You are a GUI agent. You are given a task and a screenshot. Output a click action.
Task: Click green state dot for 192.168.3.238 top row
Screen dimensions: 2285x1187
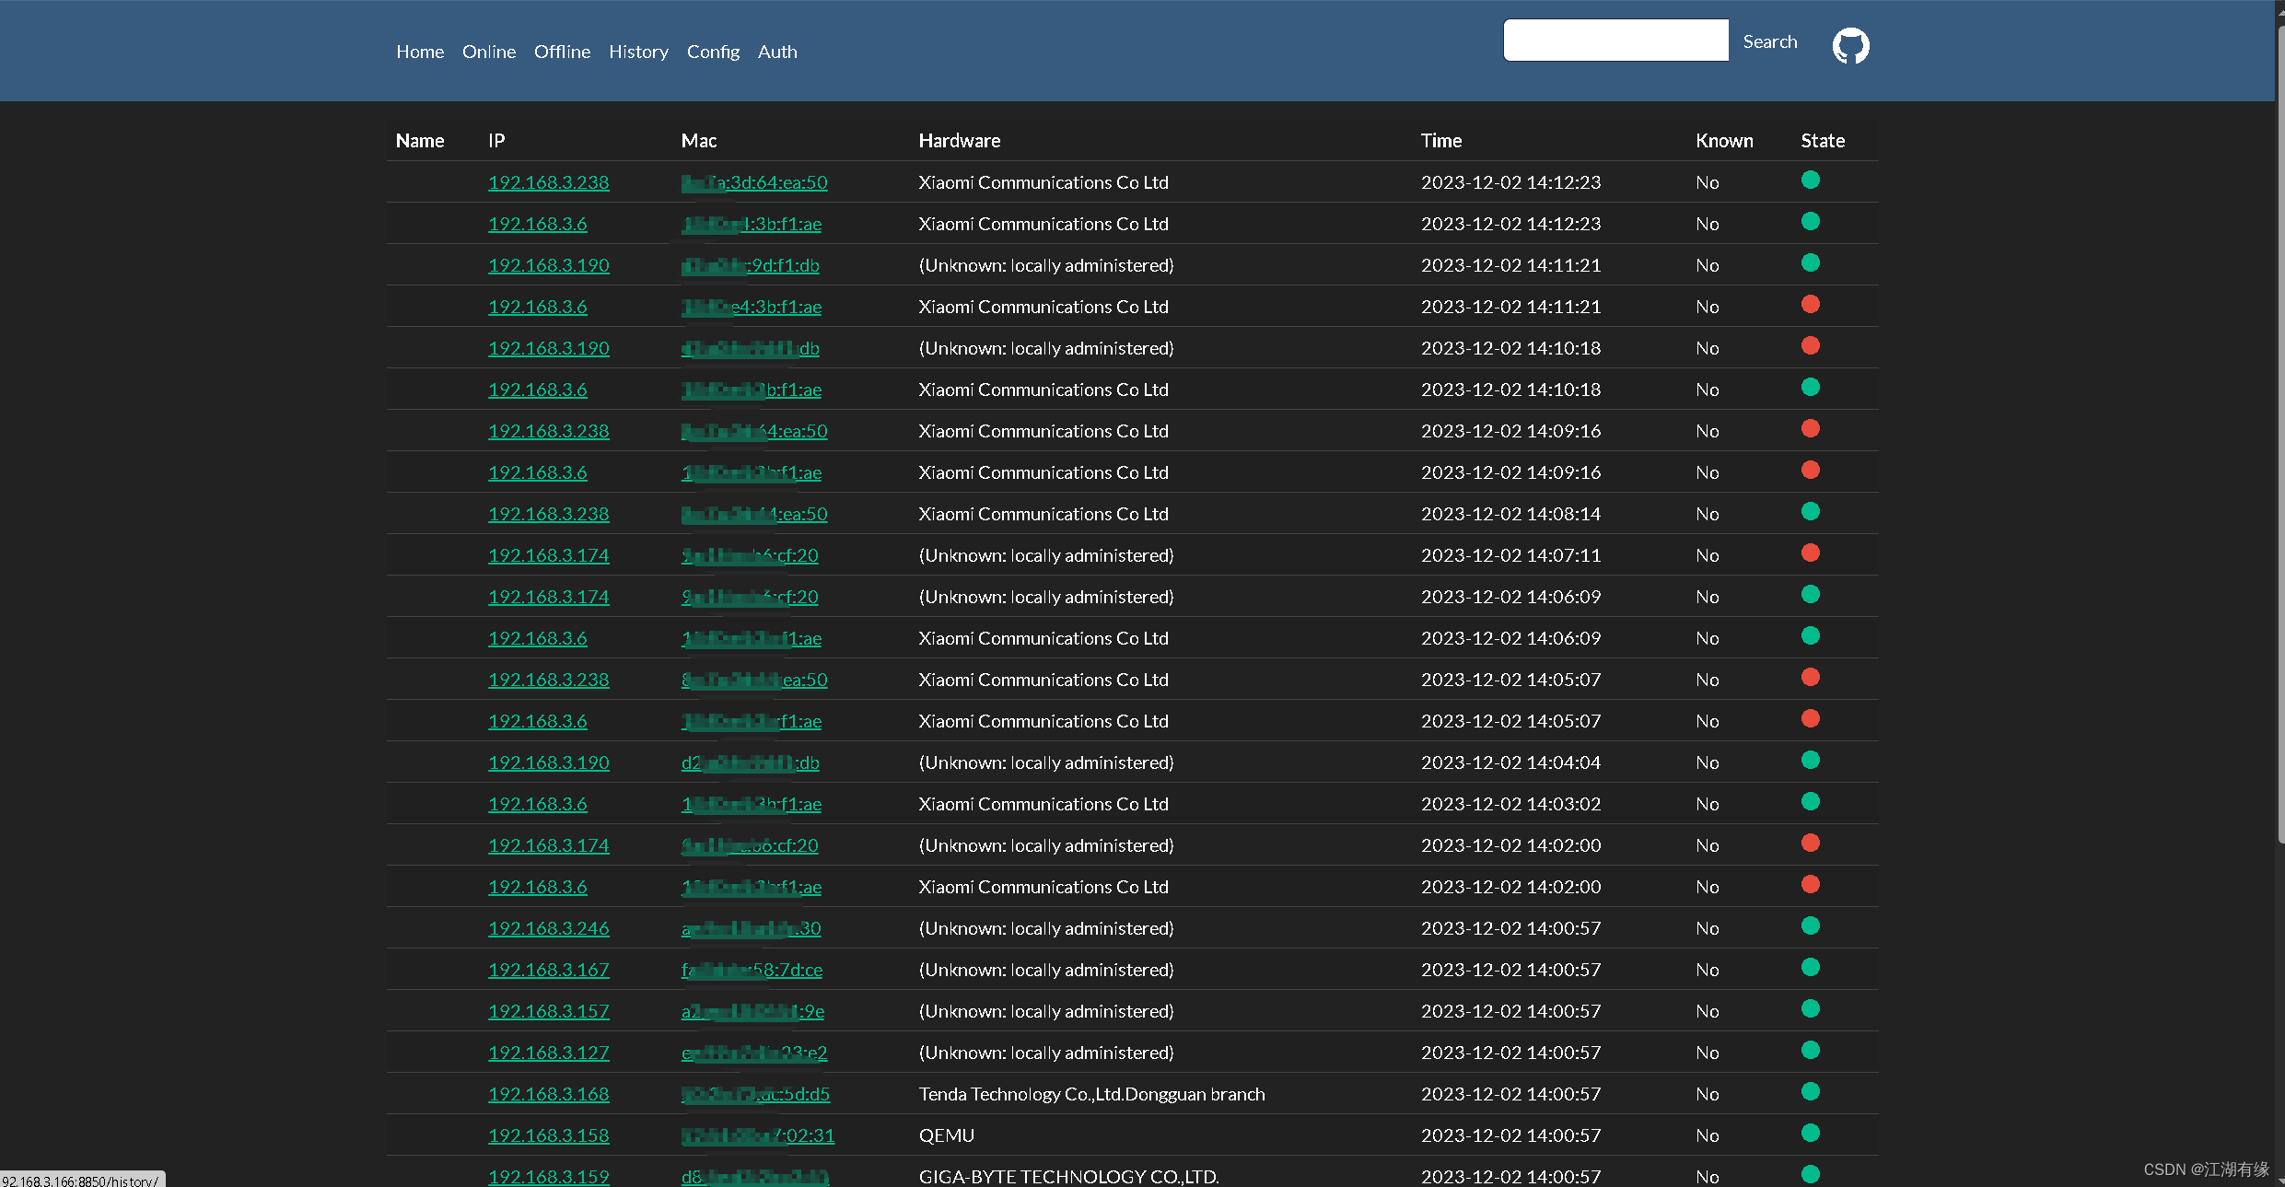point(1810,180)
